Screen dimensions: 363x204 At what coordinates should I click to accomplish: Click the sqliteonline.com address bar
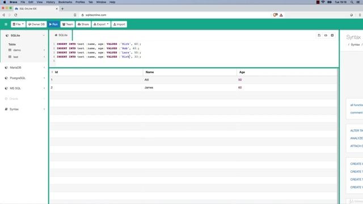point(96,15)
